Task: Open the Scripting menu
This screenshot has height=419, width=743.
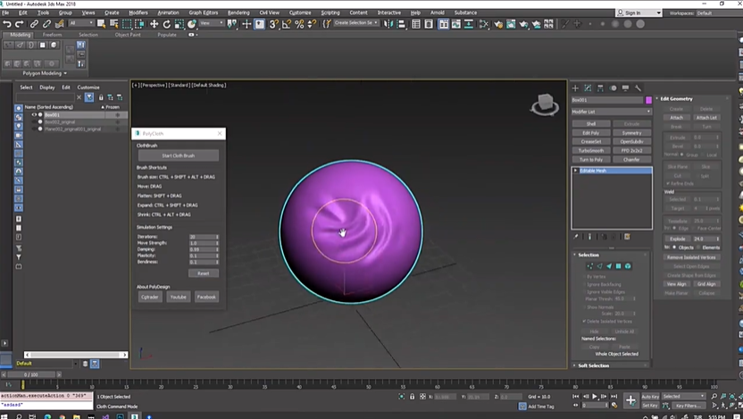Action: point(330,13)
